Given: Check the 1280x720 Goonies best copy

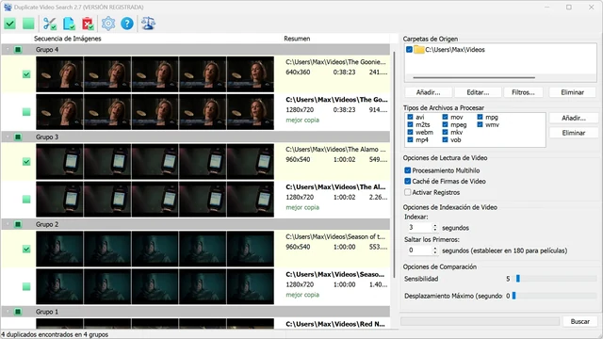Looking at the screenshot, I should point(26,112).
